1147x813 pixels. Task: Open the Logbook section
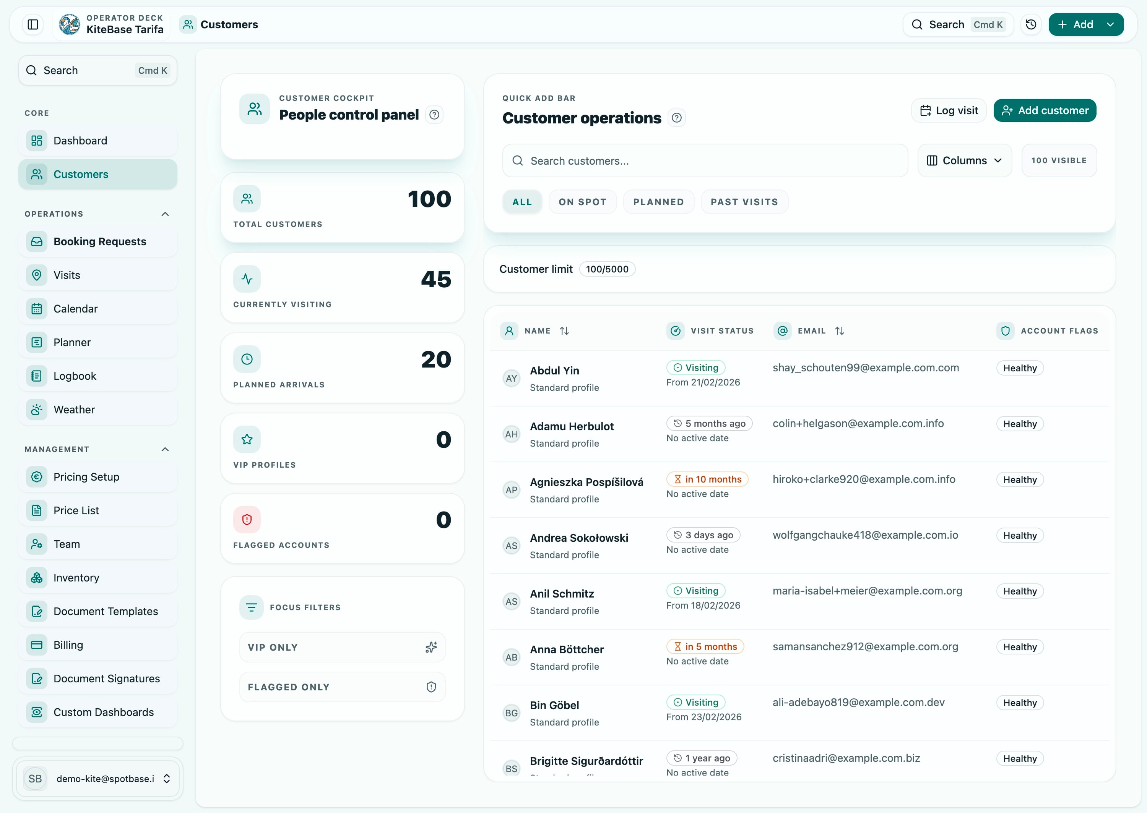[x=75, y=376]
